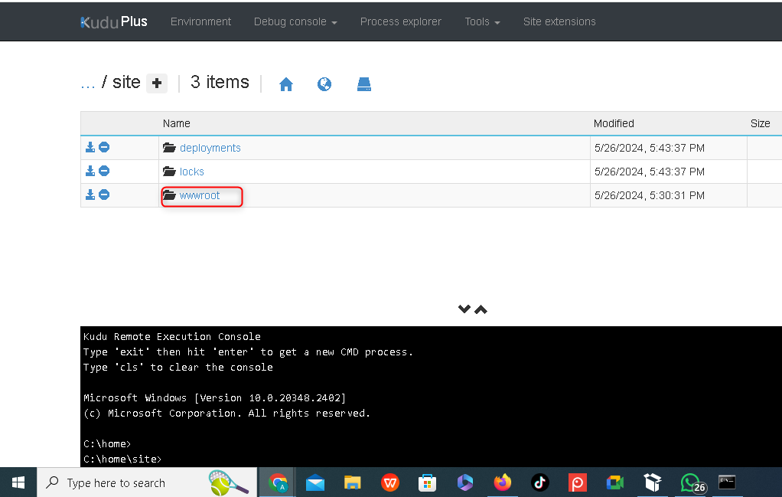Focus the console at C:\home\site prompt
Image resolution: width=782 pixels, height=497 pixels.
[122, 459]
